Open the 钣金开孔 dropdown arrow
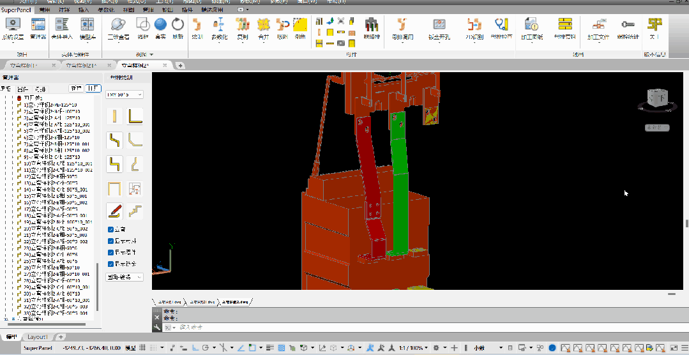 [x=439, y=43]
